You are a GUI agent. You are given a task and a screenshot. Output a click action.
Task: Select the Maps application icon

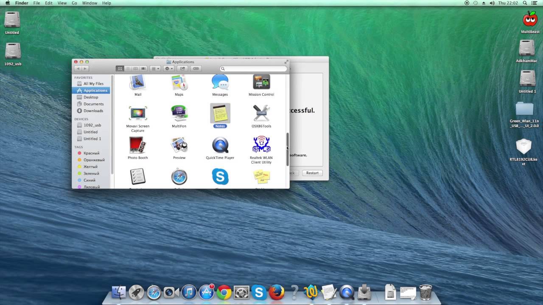coord(179,82)
